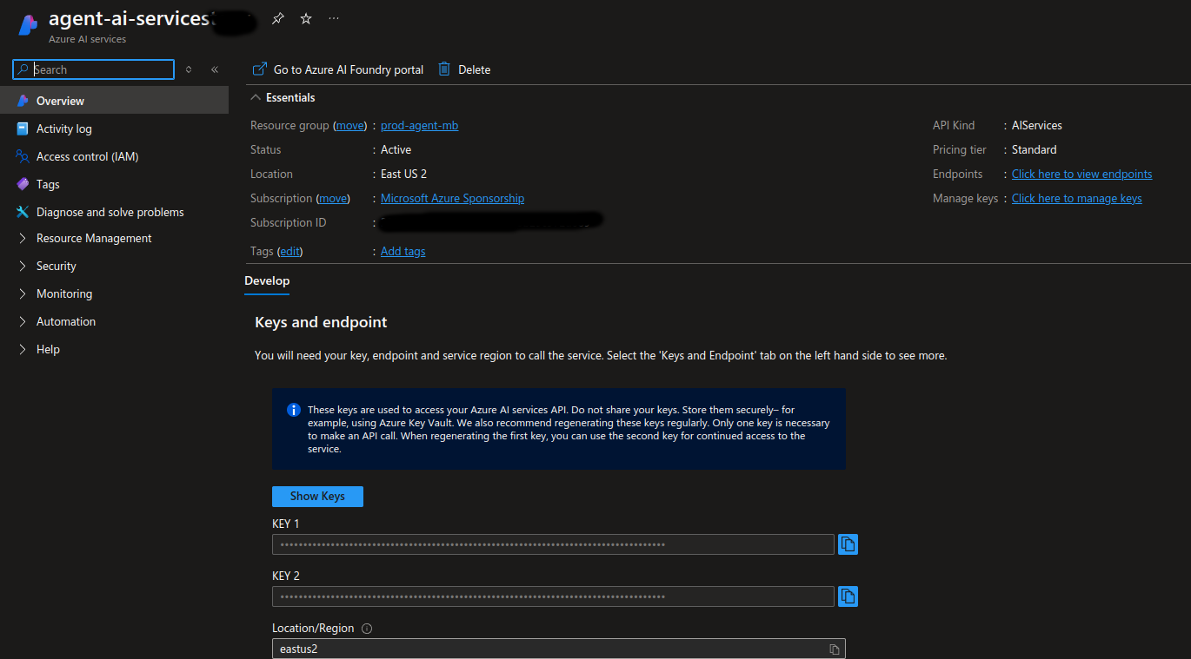
Task: Click the Azure AI services resource logo
Action: point(28,25)
